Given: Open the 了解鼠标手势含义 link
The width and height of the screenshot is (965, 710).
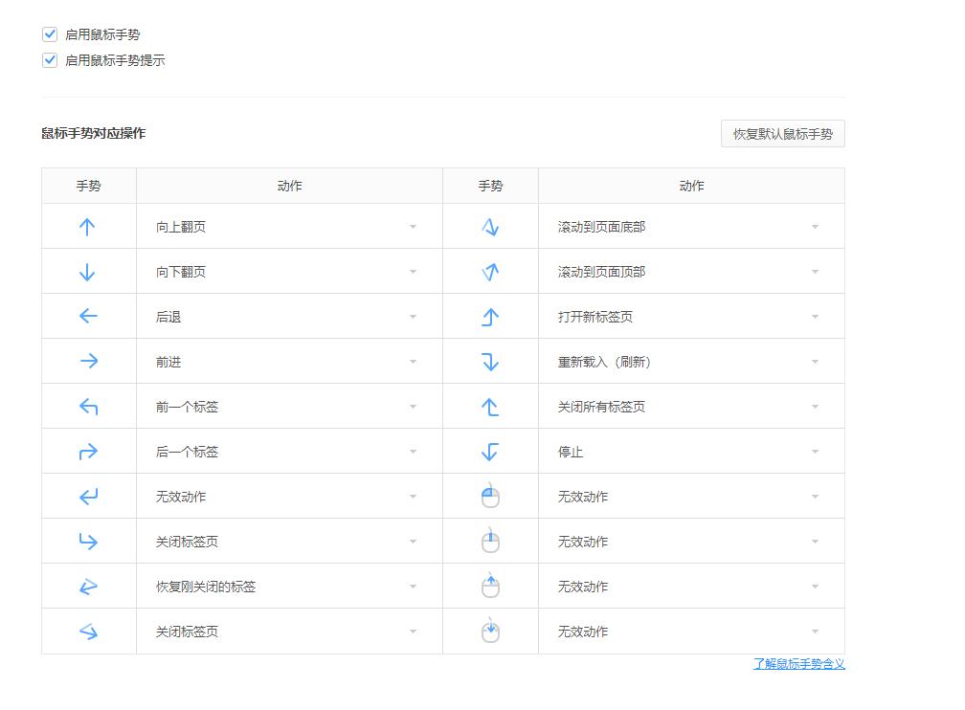Looking at the screenshot, I should point(798,664).
